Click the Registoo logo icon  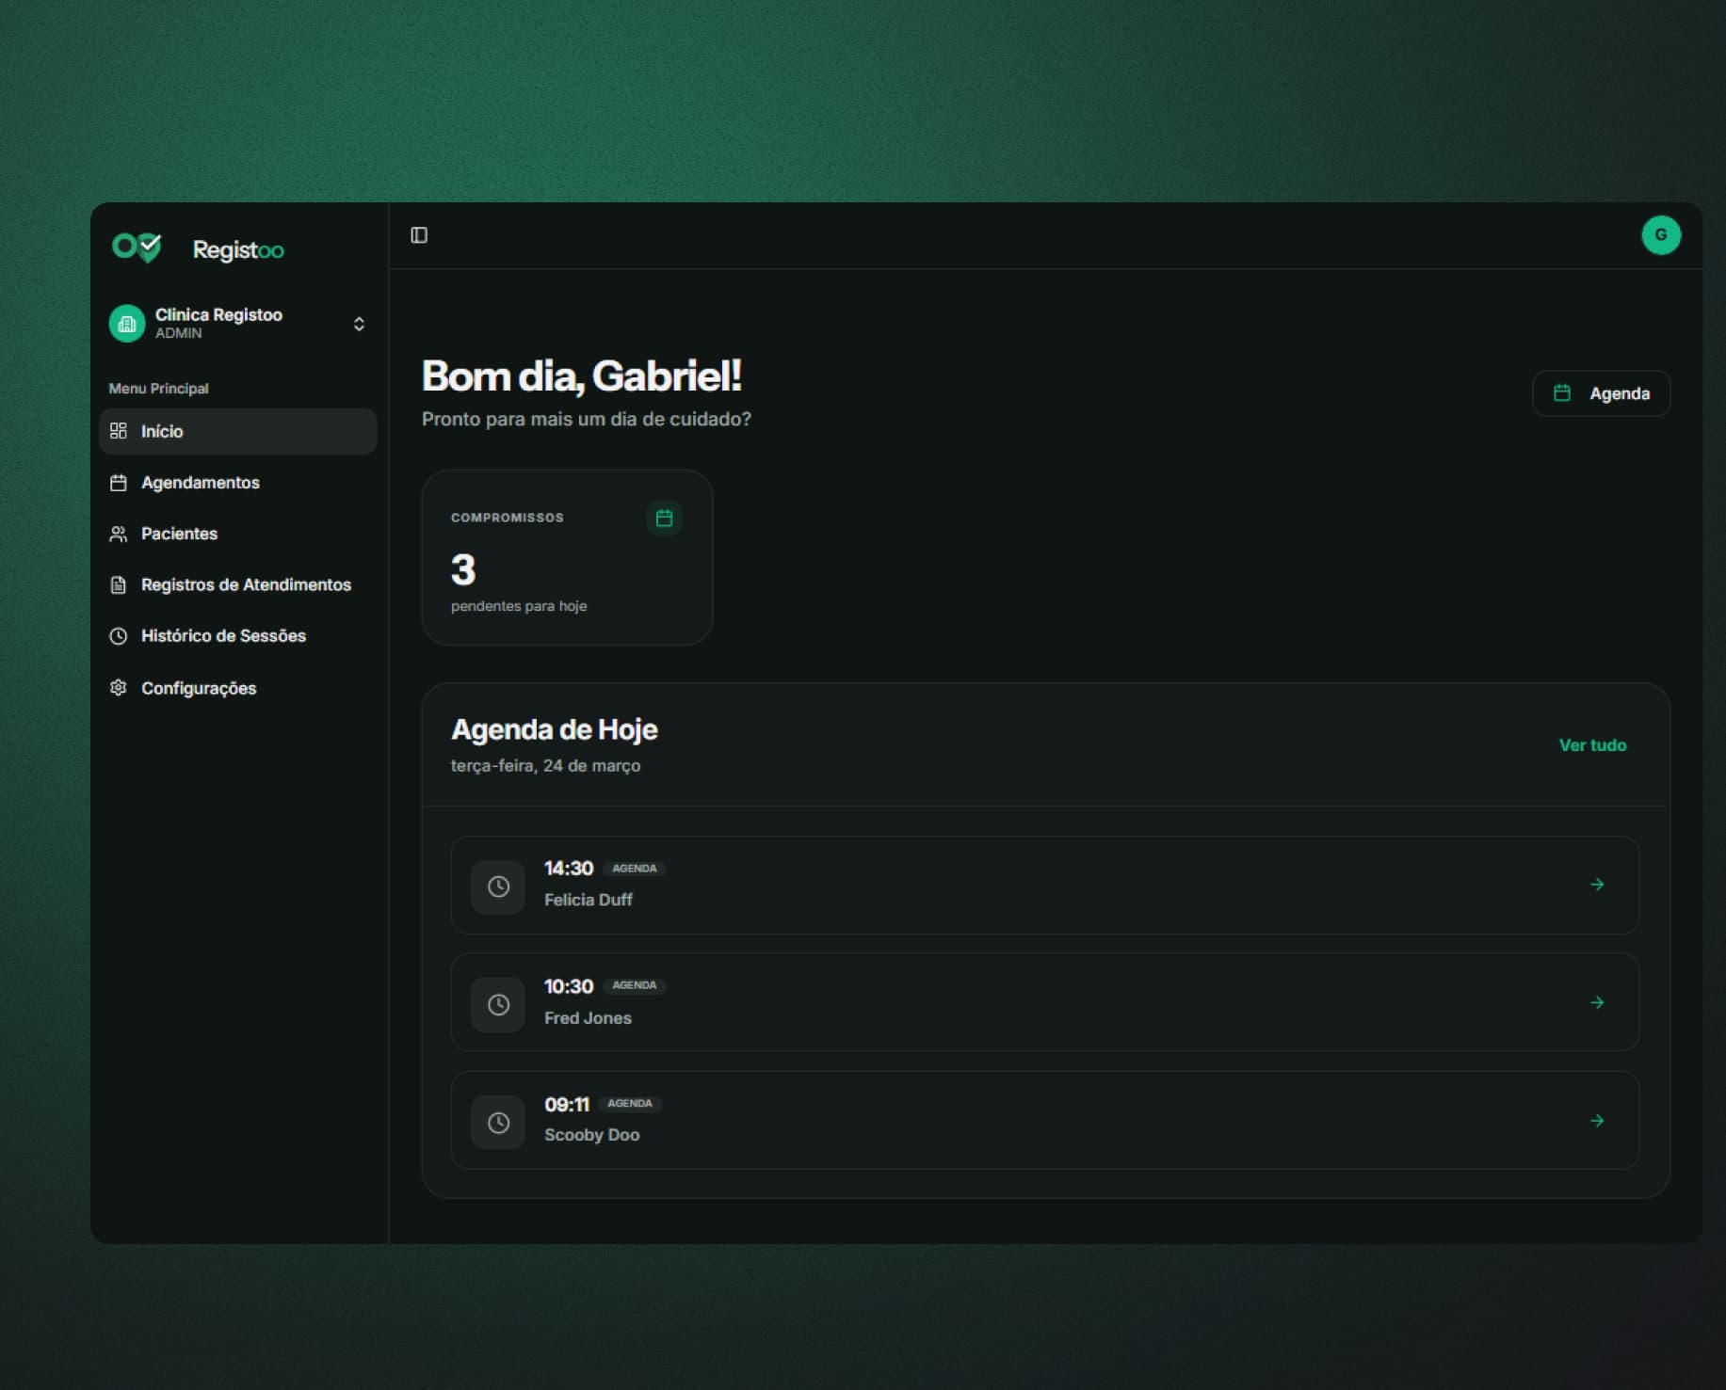[x=137, y=248]
